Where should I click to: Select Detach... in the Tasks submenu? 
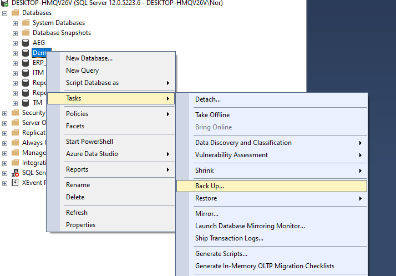[x=208, y=99]
